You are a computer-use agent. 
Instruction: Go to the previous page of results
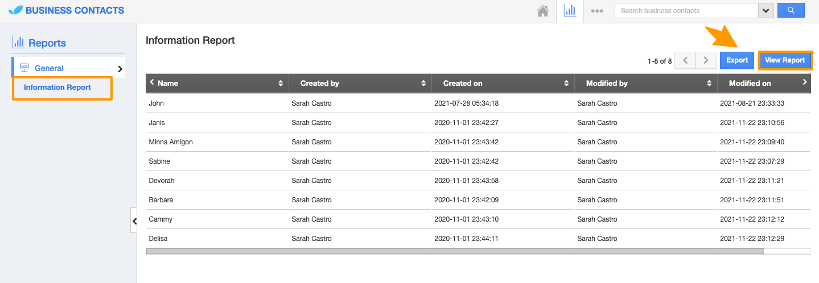(x=685, y=60)
